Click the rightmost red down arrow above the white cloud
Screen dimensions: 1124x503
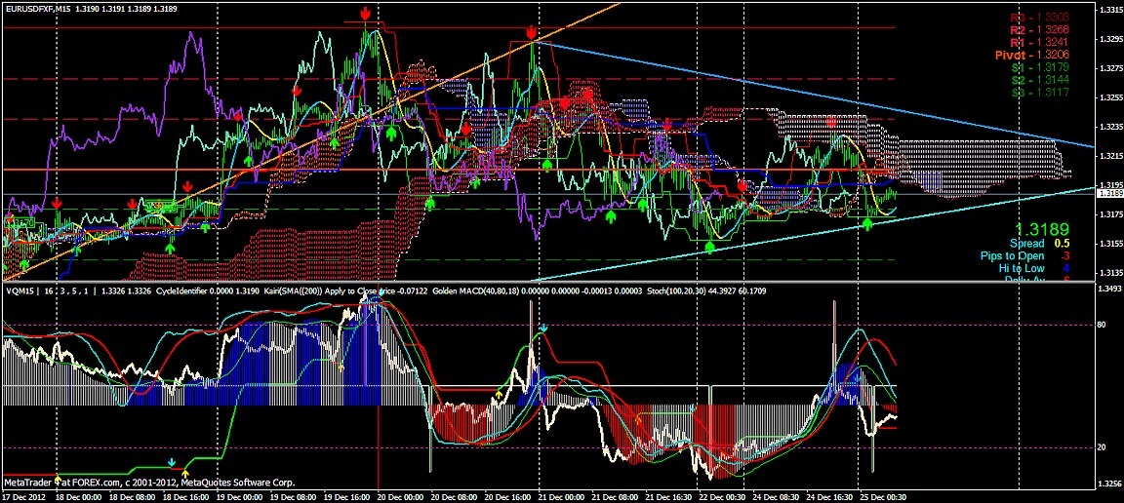point(831,122)
